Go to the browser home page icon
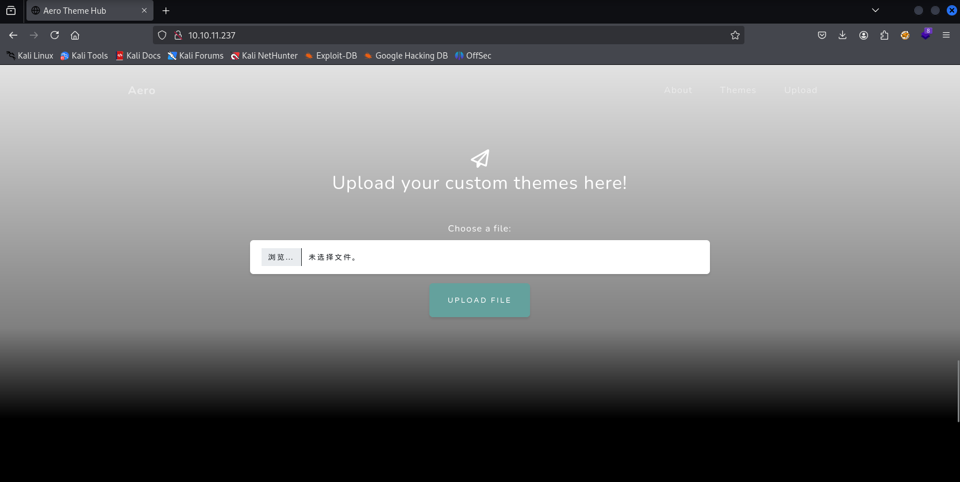 [x=75, y=35]
